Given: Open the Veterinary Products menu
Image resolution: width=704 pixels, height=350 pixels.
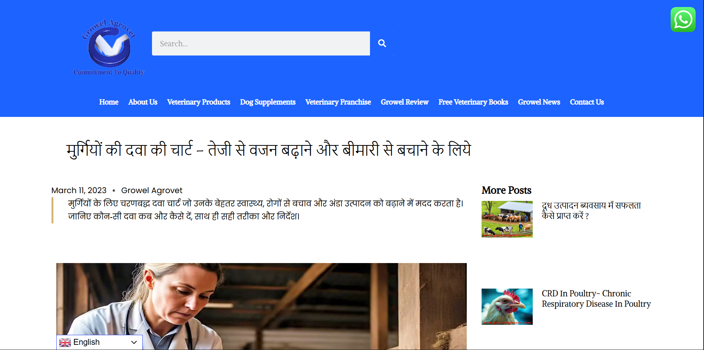Looking at the screenshot, I should coord(199,102).
